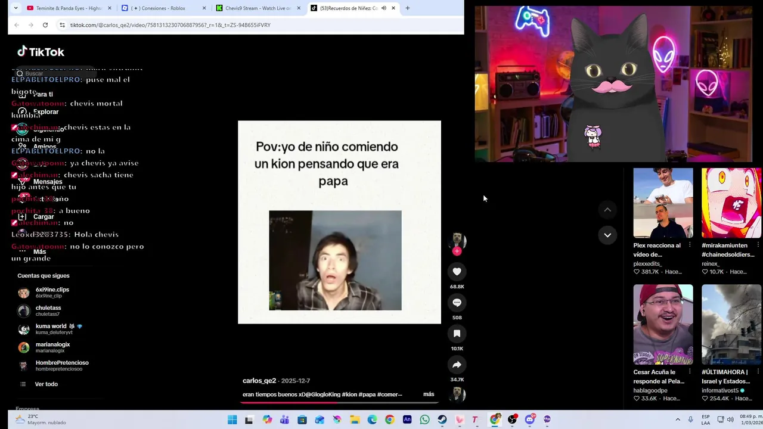Close the Conexiones - Roblox tab
The width and height of the screenshot is (763, 429).
pyautogui.click(x=204, y=8)
